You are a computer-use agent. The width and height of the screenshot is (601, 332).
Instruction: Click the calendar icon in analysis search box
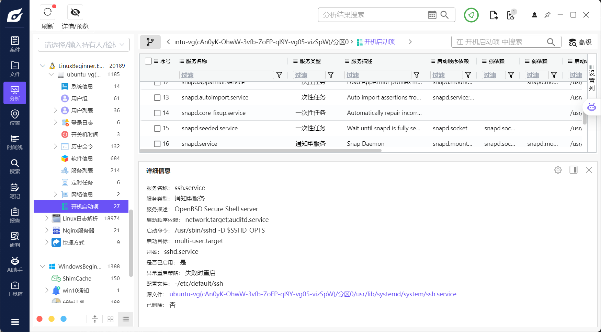[x=432, y=15]
